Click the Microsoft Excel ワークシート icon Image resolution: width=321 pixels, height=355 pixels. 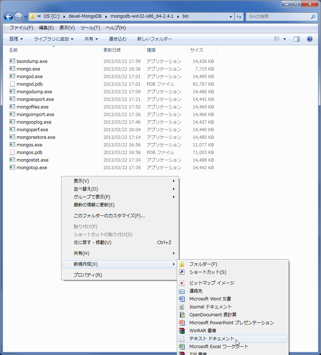tap(182, 347)
